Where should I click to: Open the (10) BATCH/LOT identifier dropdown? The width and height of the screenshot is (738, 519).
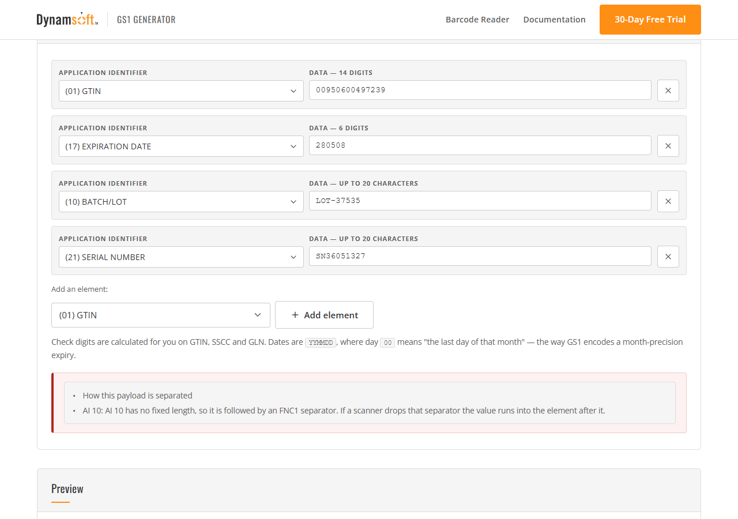point(181,202)
